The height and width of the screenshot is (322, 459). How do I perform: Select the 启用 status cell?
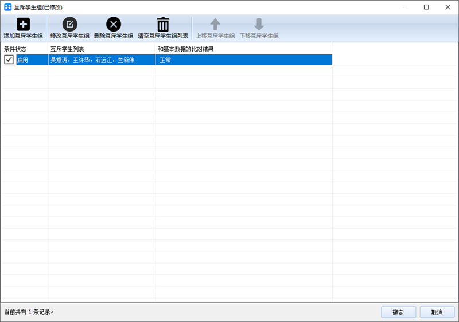(x=32, y=60)
